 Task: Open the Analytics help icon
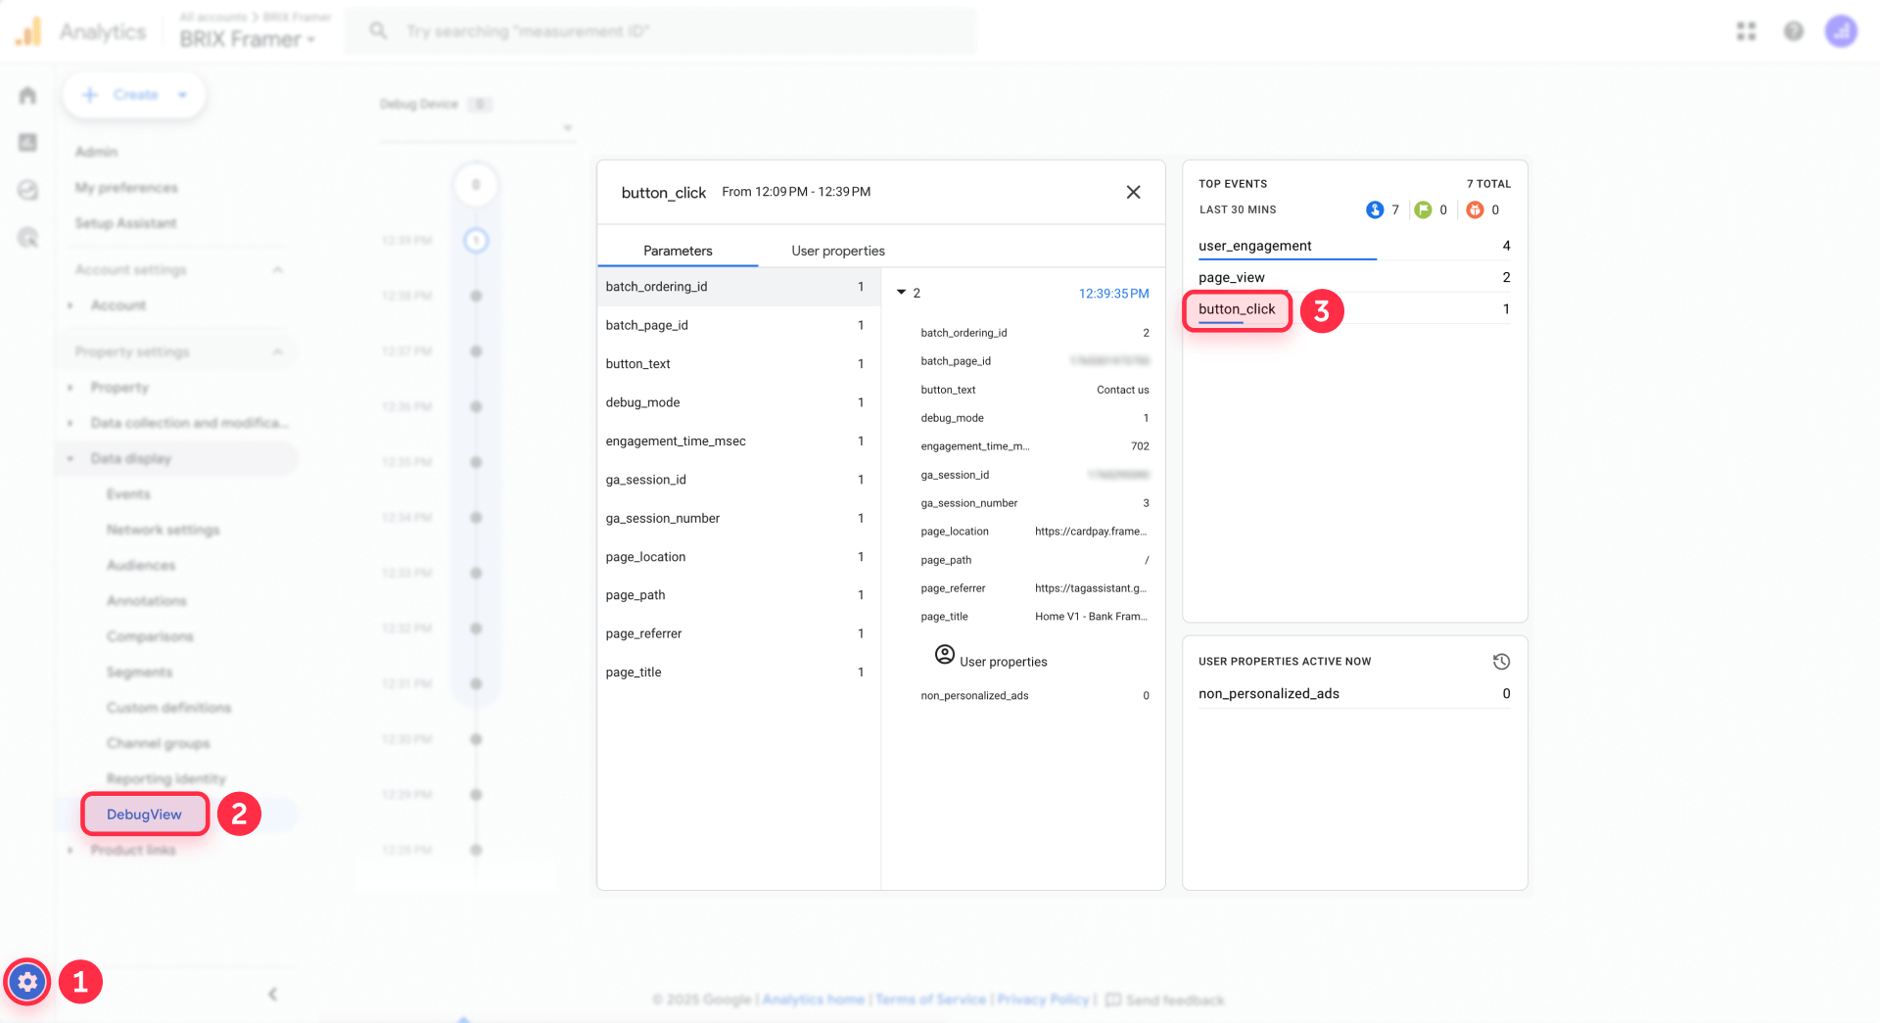(x=1793, y=30)
